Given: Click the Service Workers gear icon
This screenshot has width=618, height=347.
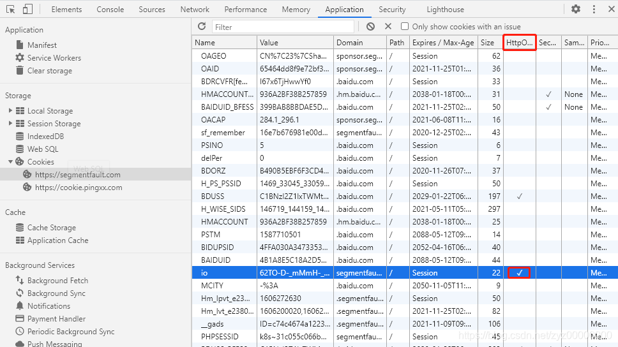Looking at the screenshot, I should click(20, 57).
